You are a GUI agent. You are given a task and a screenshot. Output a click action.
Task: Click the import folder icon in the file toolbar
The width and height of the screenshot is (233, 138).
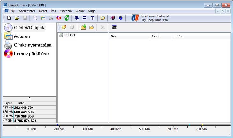(64, 27)
